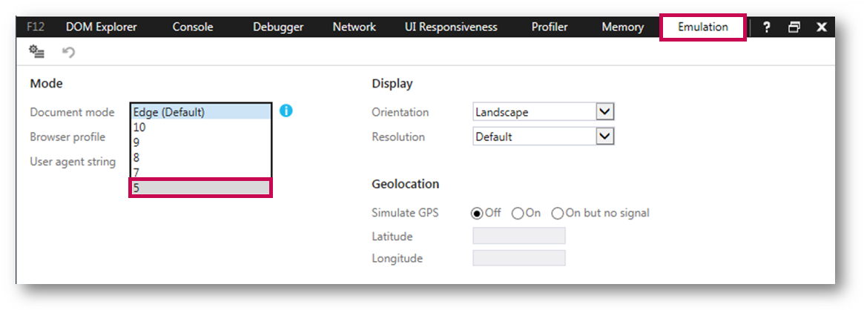Click the emulation settings persist icon

37,53
